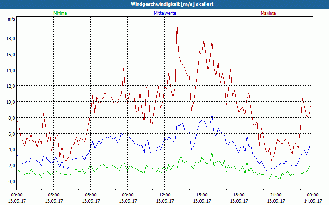This screenshot has width=329, height=205.
Task: Click the 14,0 y-axis value
Action: click(12, 70)
